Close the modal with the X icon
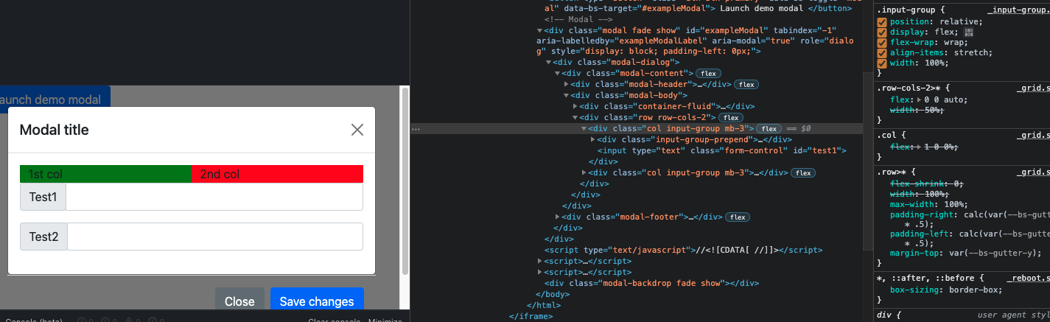This screenshot has width=1050, height=322. coord(357,130)
